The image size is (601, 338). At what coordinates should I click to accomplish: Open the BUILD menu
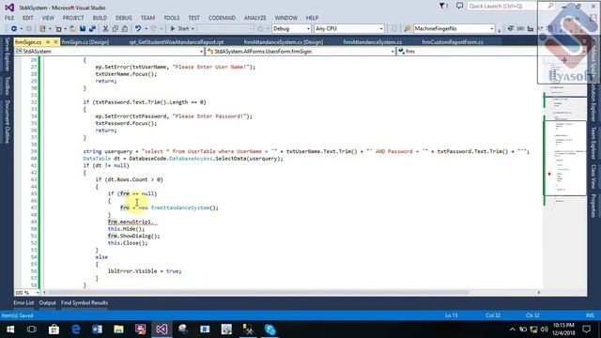(100, 18)
